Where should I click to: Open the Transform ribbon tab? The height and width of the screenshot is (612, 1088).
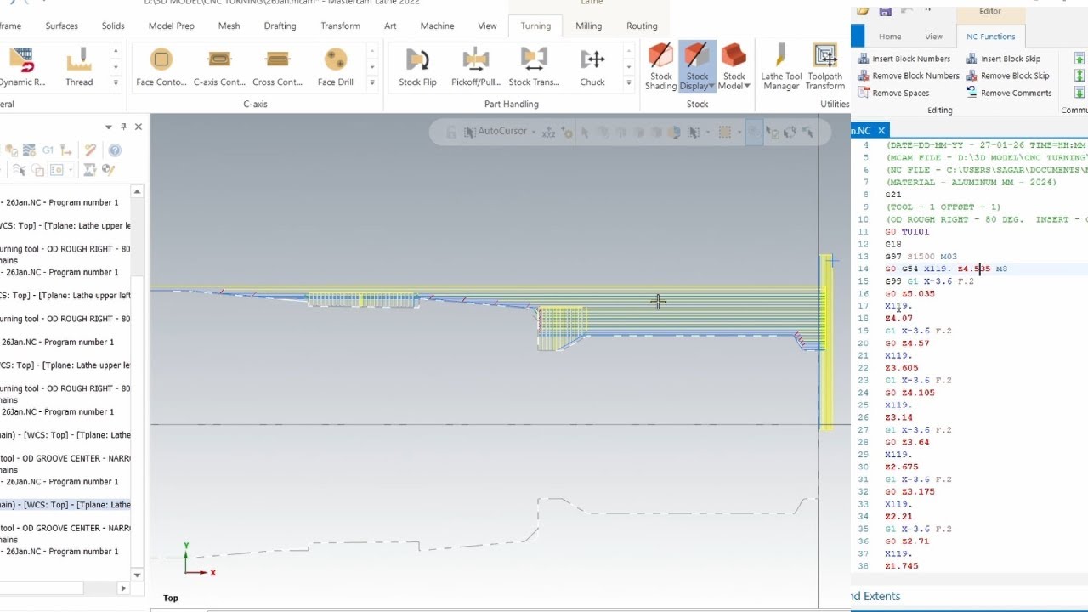pos(340,25)
